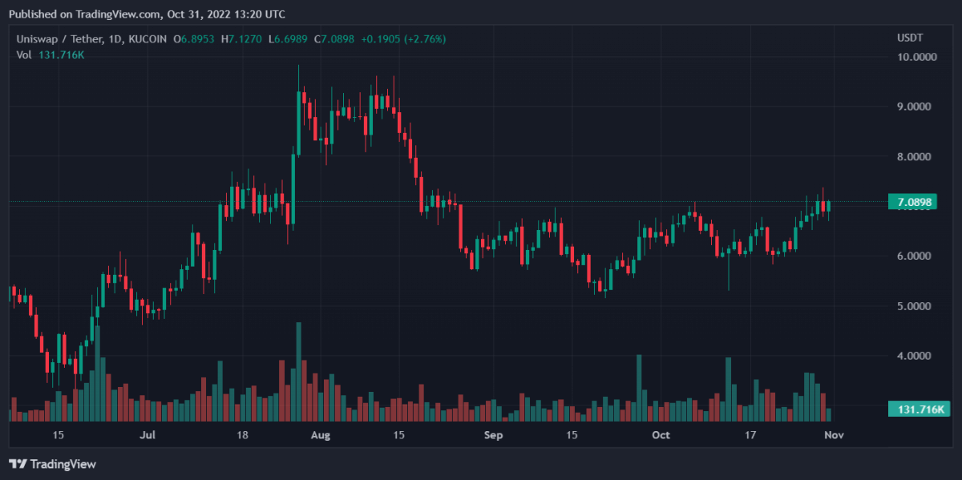
Task: Select the 7.0898 current price label
Action: pyautogui.click(x=914, y=202)
